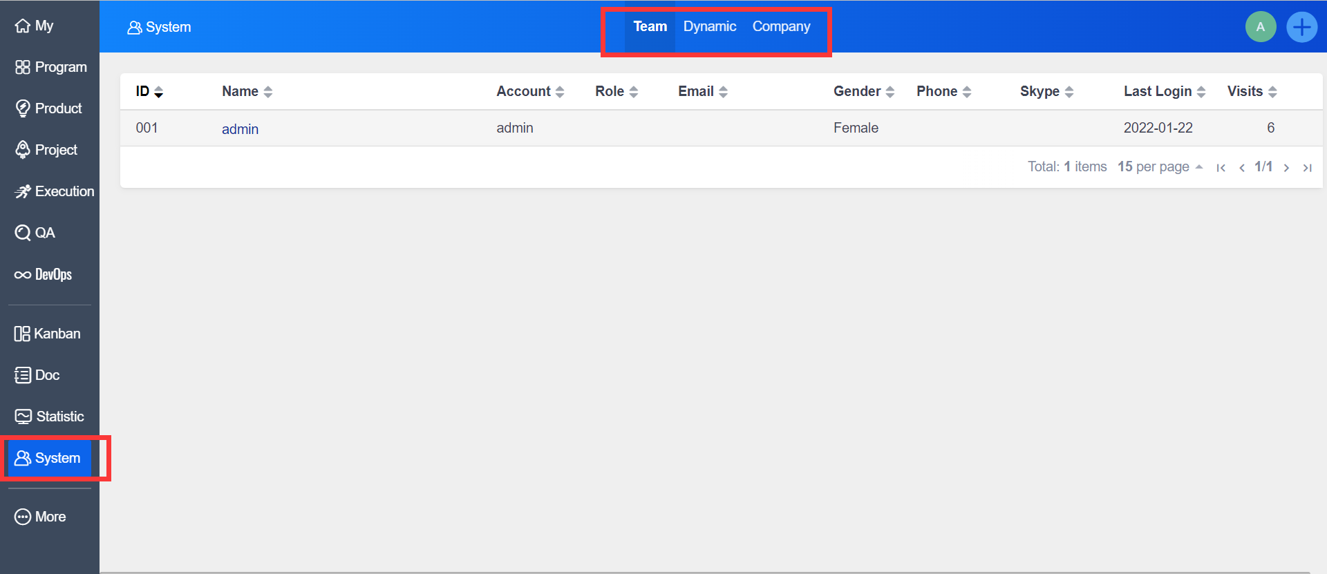Go to the last page of results
The height and width of the screenshot is (574, 1327).
click(x=1307, y=168)
